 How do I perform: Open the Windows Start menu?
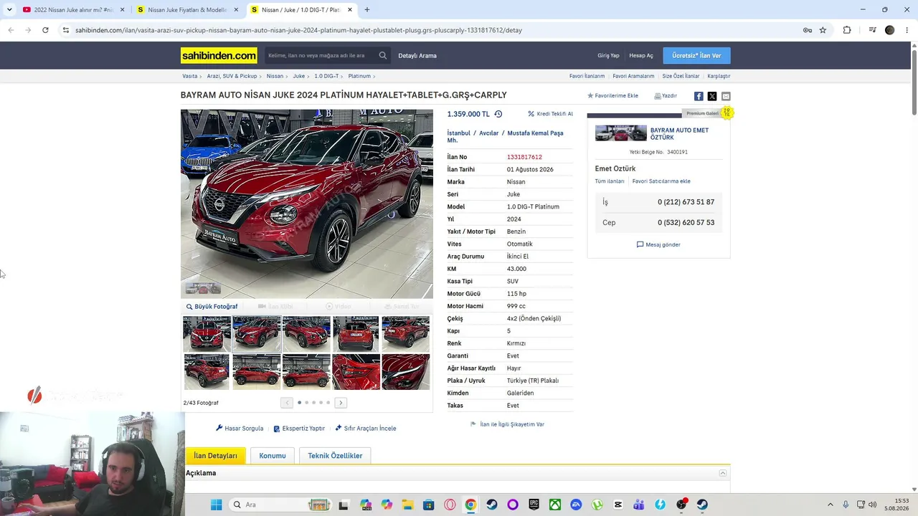click(x=217, y=505)
